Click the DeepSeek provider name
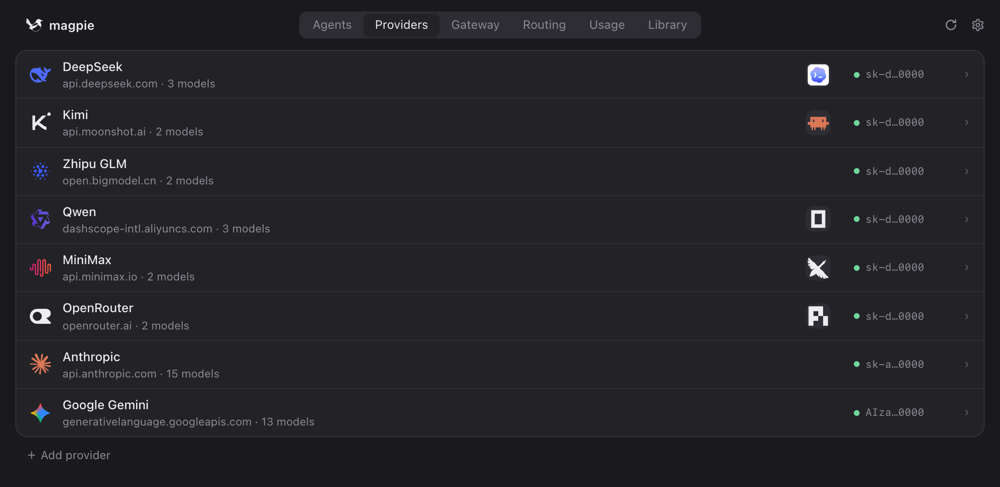The width and height of the screenshot is (1000, 487). pos(92,67)
